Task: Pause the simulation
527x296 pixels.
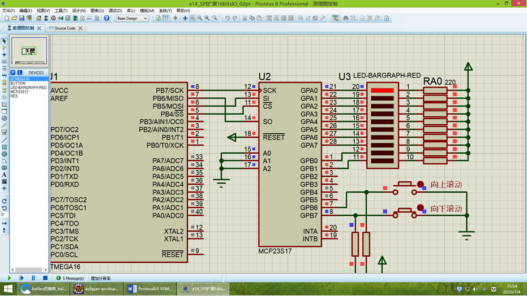Action: tap(33, 278)
